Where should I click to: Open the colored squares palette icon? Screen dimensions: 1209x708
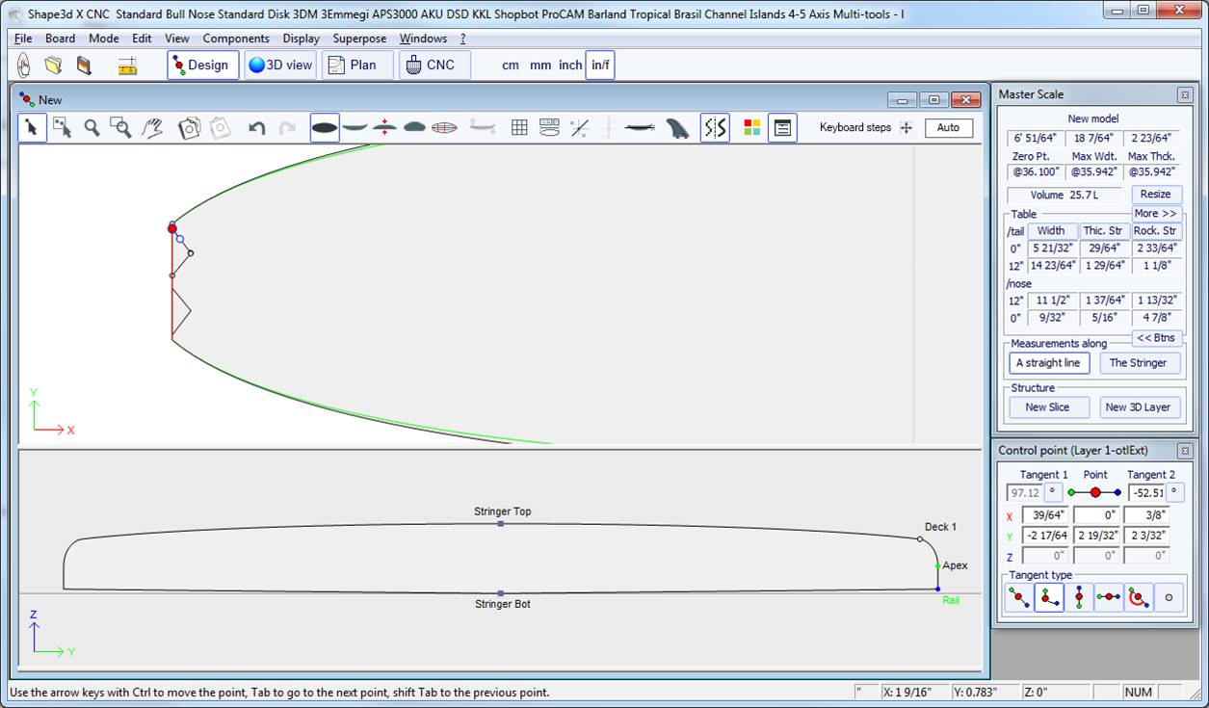751,127
